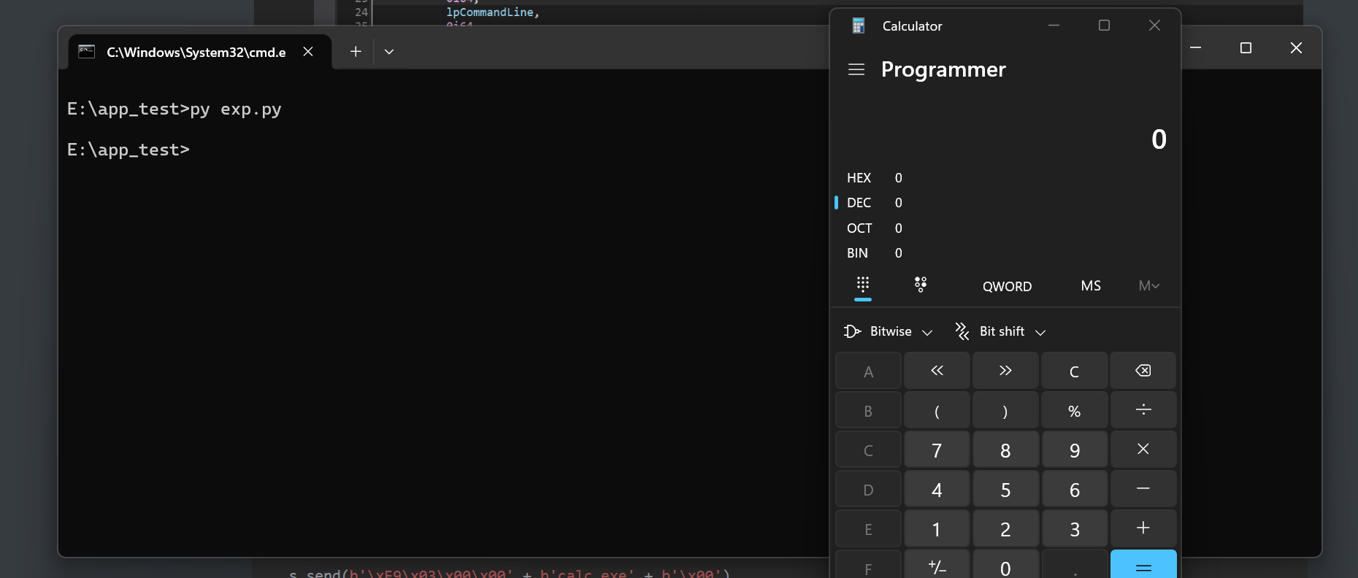Select OCT number base
1358x578 pixels.
click(859, 228)
